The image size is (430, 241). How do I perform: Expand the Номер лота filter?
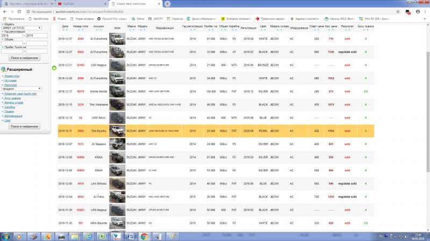click(12, 76)
